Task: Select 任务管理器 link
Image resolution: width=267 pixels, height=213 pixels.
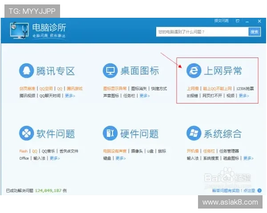Action: pyautogui.click(x=229, y=151)
